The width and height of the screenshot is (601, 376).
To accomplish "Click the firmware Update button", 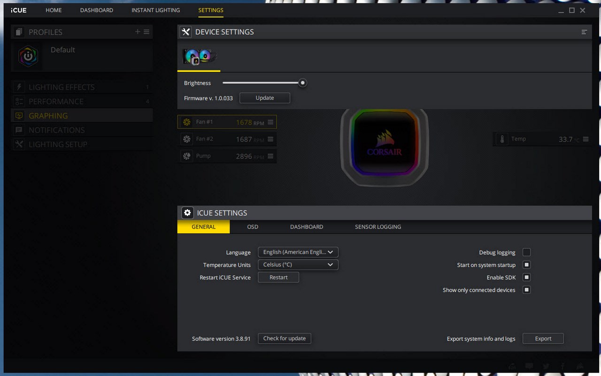I will 265,98.
